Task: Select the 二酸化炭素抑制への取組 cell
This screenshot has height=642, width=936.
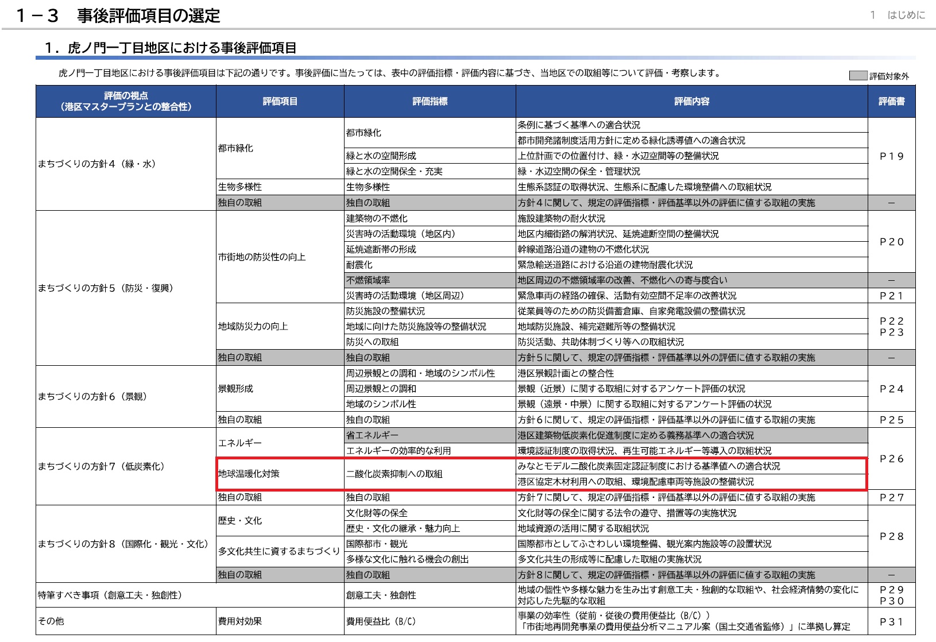Action: (x=430, y=474)
